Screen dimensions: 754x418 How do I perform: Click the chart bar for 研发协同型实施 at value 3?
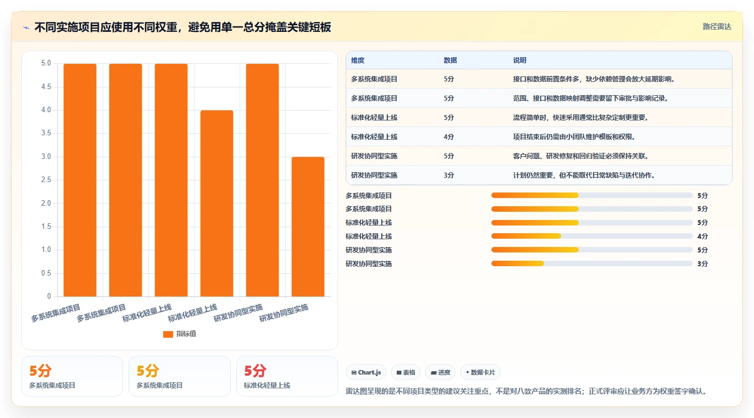coord(308,227)
